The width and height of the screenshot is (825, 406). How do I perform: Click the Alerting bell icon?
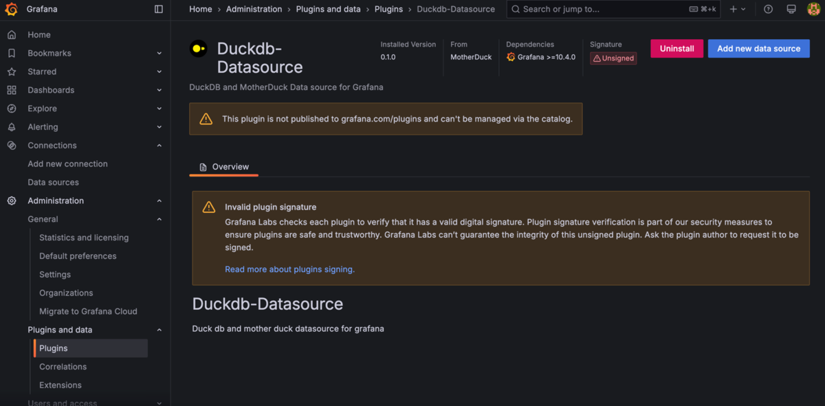coord(12,127)
